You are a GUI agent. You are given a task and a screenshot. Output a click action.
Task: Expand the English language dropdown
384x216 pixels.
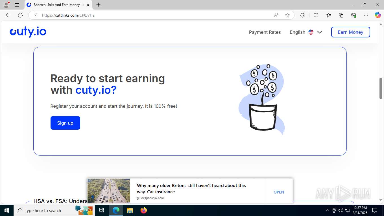(x=306, y=32)
